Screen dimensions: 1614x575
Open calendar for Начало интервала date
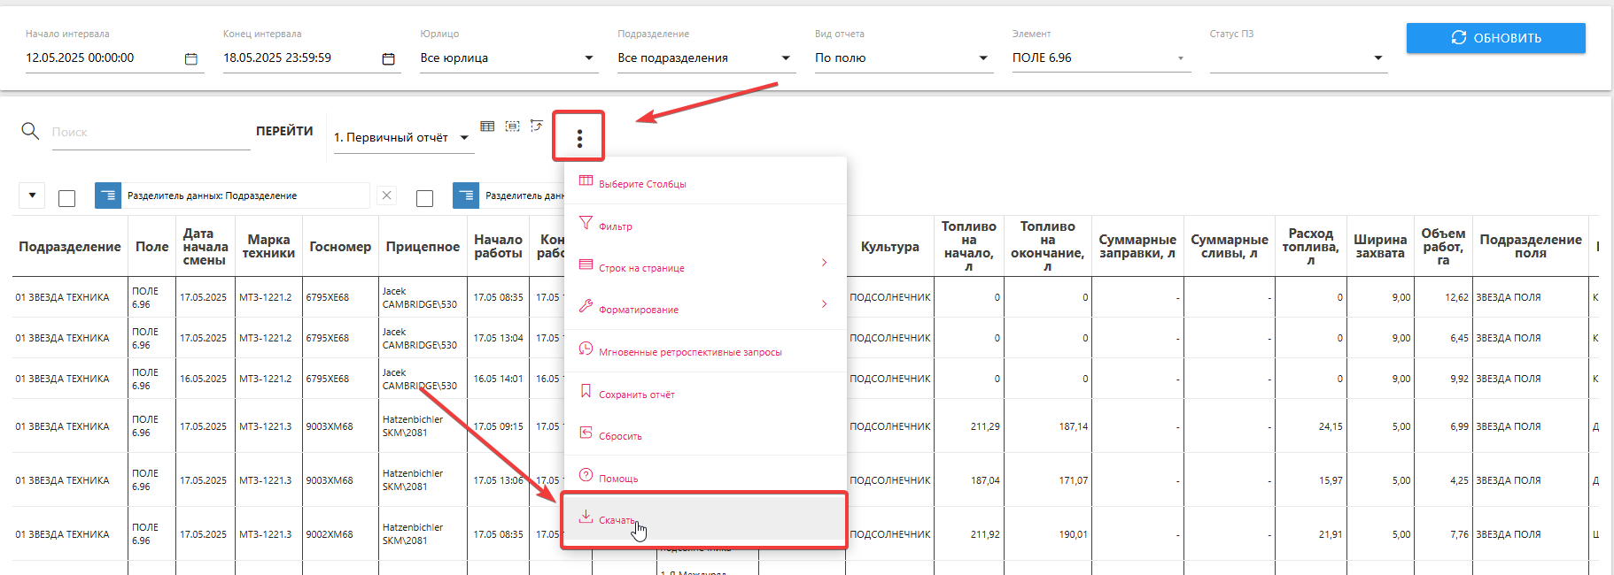pyautogui.click(x=190, y=58)
